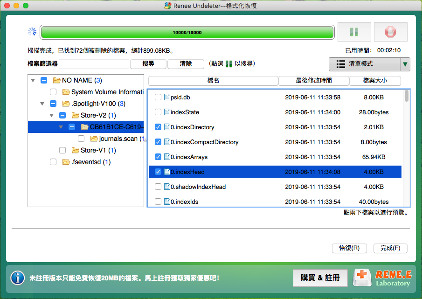Collapse the .Spotlight-V100 tree node
Viewport: 422px width, 299px height.
tap(42, 104)
